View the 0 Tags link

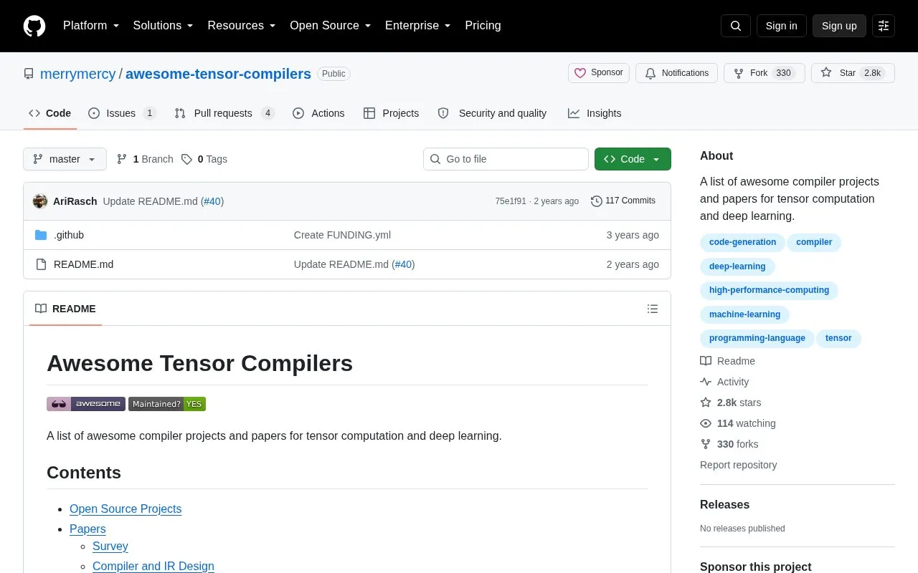point(204,159)
